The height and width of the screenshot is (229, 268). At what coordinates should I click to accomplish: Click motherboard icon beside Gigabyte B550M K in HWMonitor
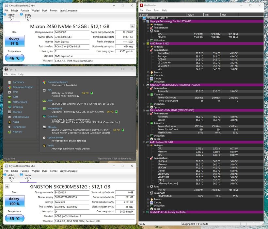point(148,21)
